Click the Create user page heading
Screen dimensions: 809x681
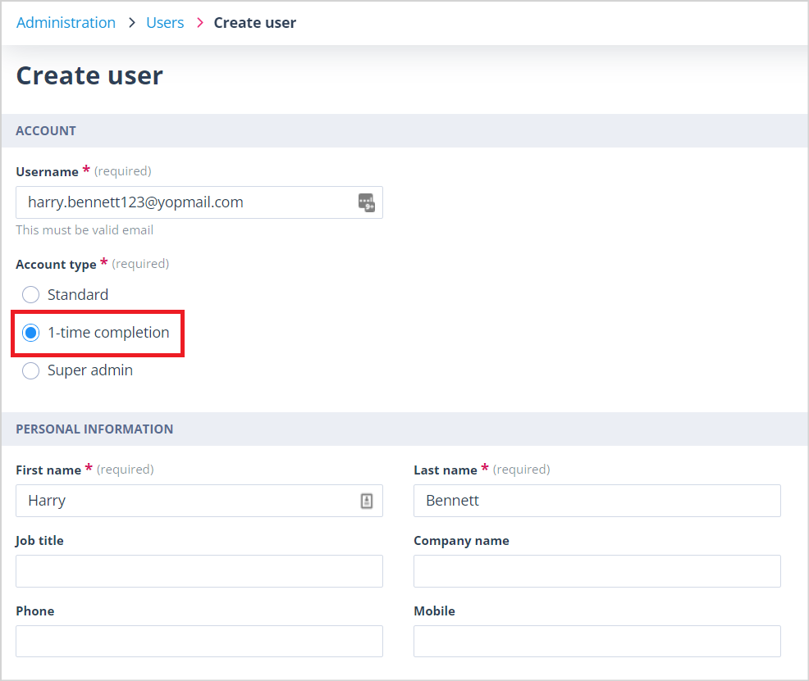[89, 75]
